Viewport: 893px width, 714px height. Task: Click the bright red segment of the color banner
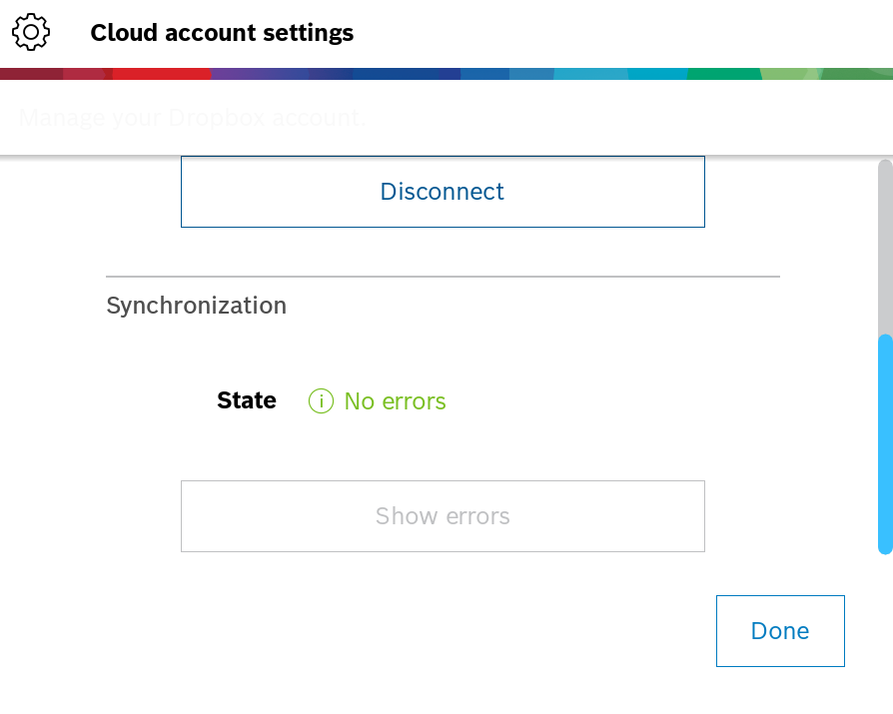[162, 74]
